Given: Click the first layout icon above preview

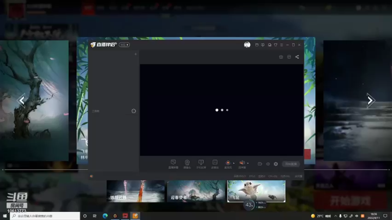Looking at the screenshot, I should [x=281, y=57].
